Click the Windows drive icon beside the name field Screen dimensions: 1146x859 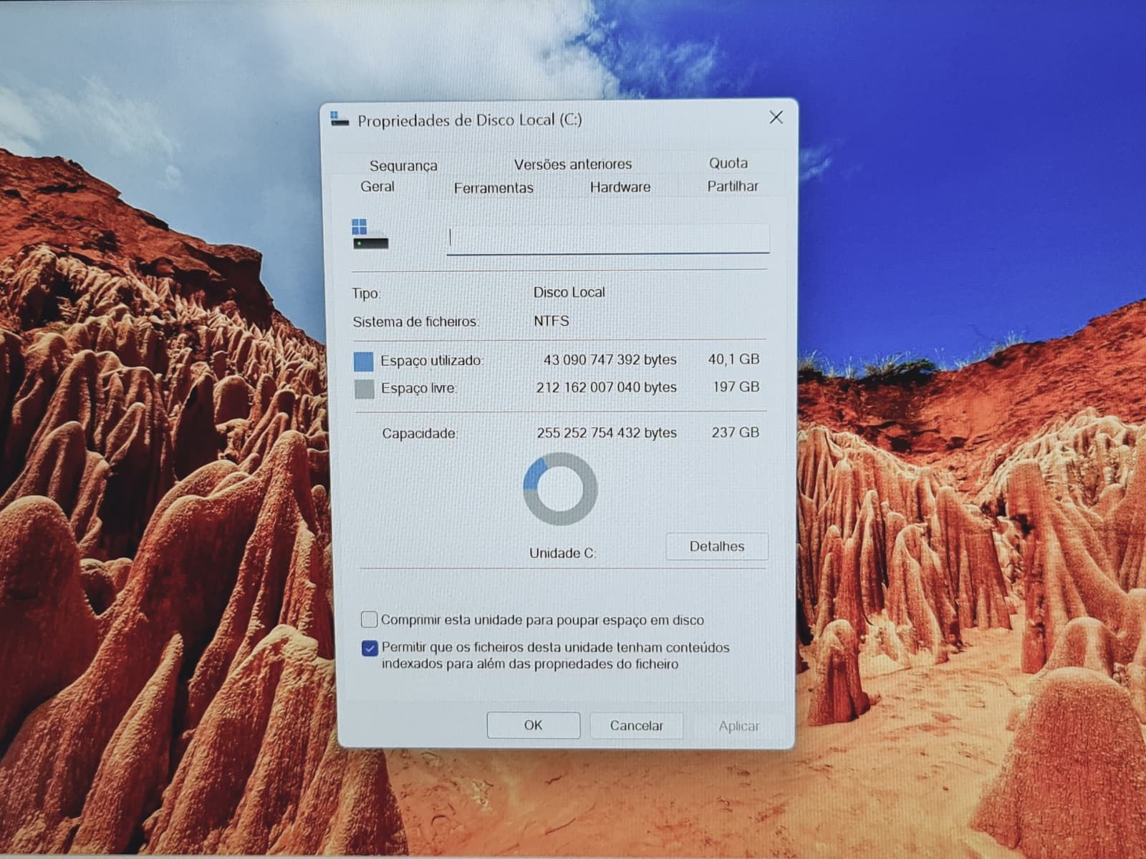[x=370, y=234]
